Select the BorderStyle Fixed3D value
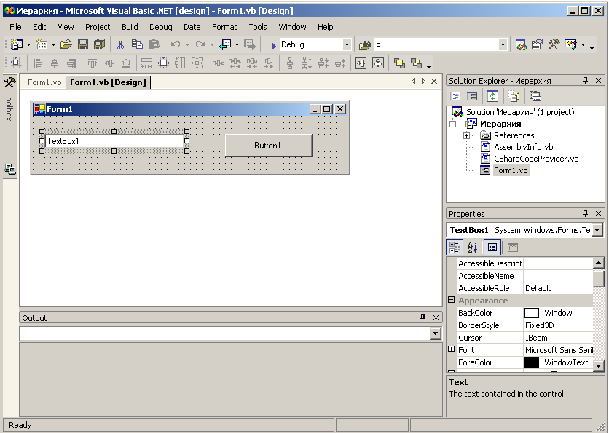 [558, 325]
